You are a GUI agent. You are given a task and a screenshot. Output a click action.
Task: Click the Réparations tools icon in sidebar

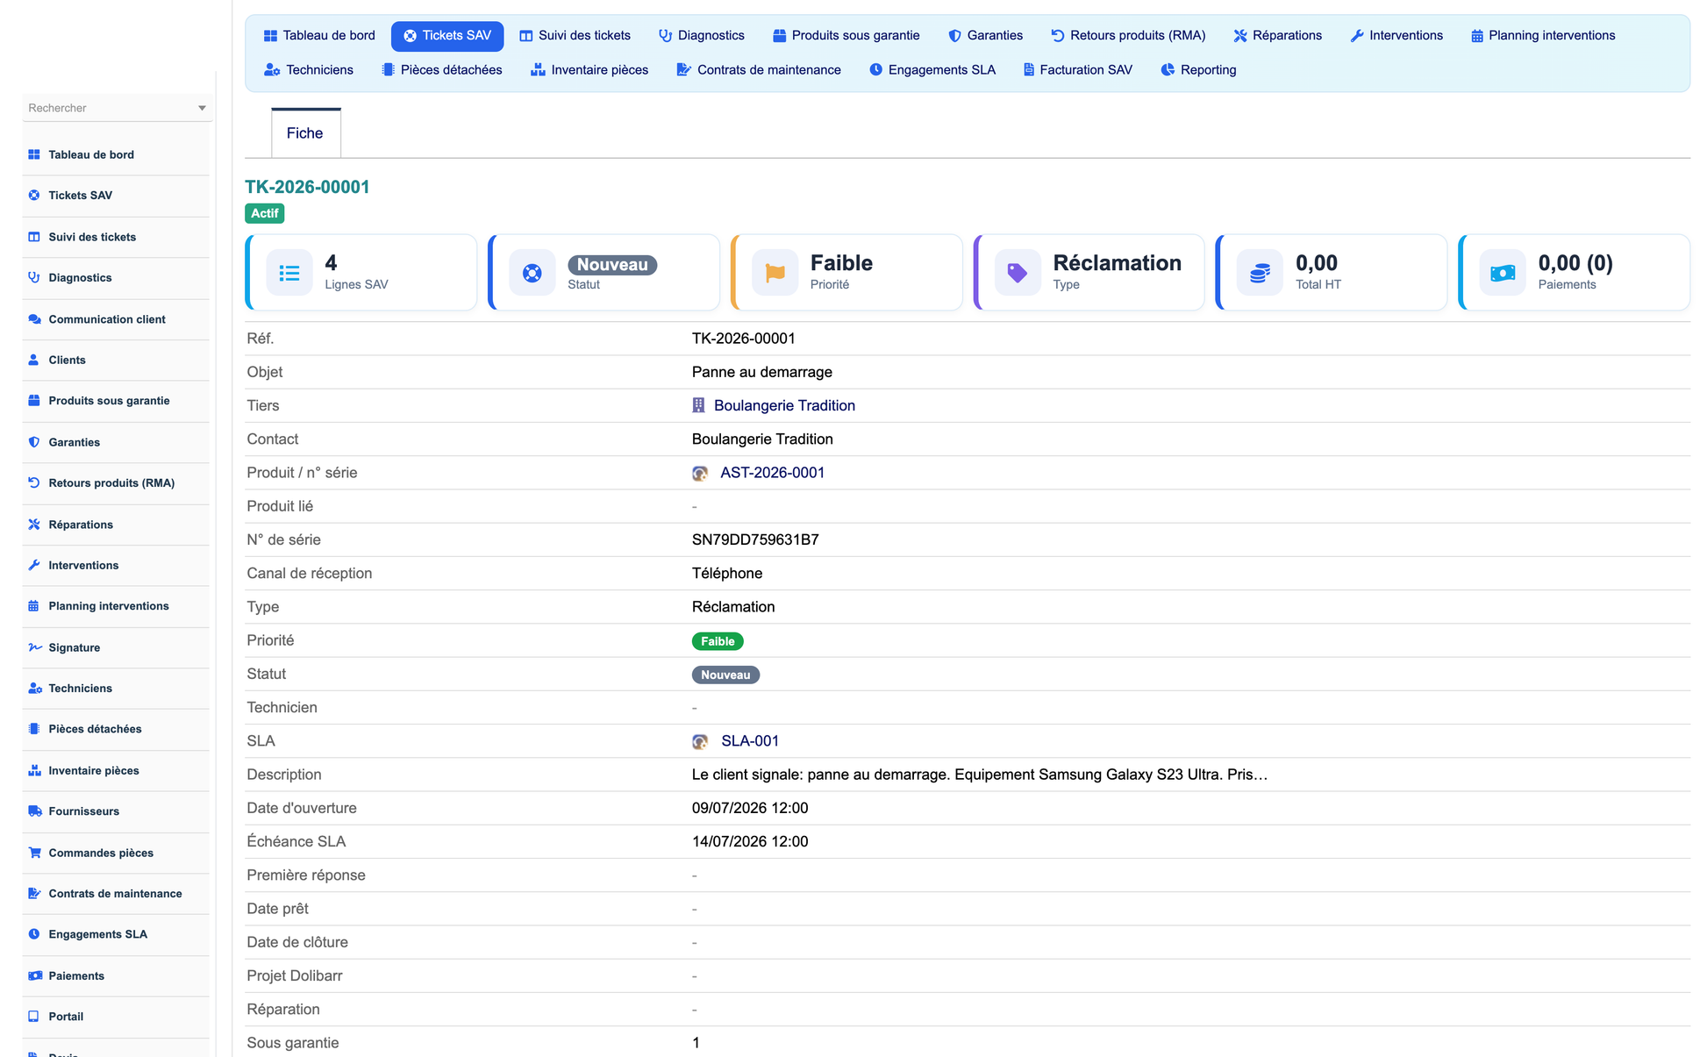(34, 525)
